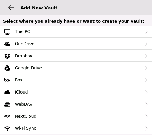The height and width of the screenshot is (135, 152).
Task: Expand This PC row chevron
Action: pos(146,32)
